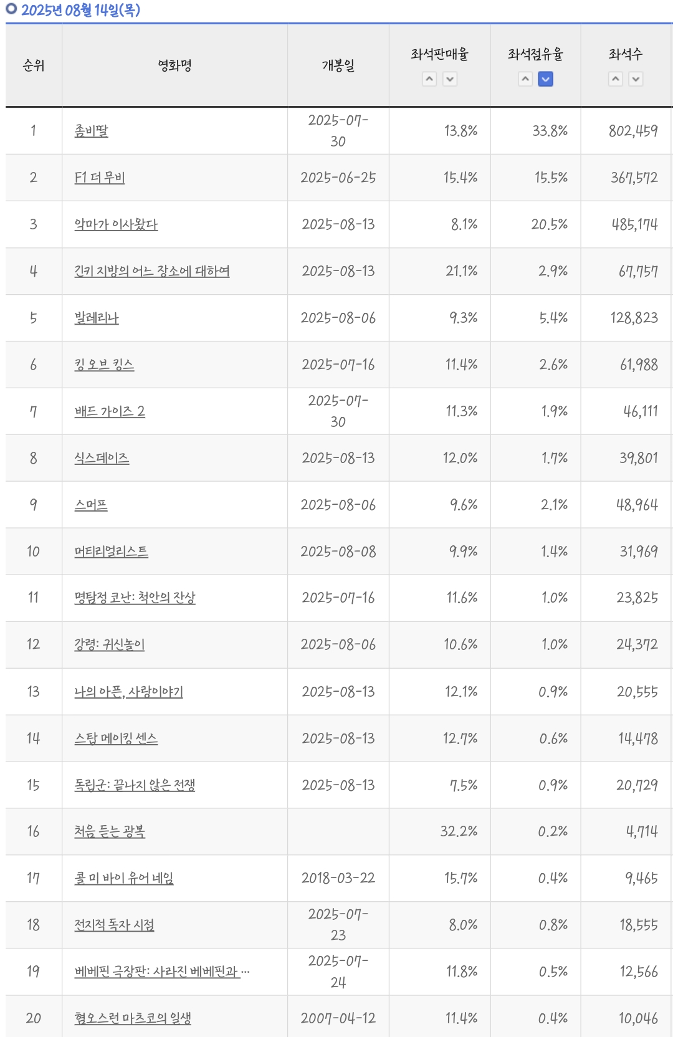Click the 배드 가이즈 2 link

[110, 411]
